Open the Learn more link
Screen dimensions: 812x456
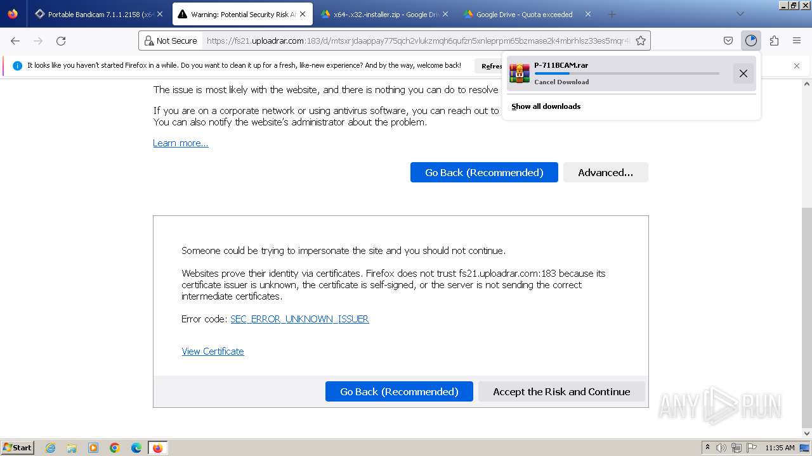point(181,143)
